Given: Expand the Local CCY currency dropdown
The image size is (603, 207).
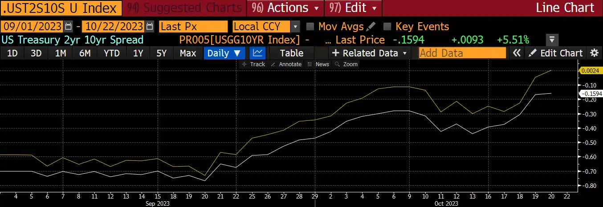Looking at the screenshot, I should 295,27.
